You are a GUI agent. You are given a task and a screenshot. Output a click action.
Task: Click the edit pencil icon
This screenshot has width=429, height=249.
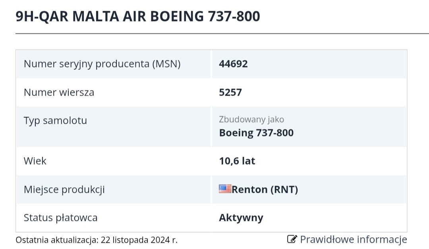292,239
